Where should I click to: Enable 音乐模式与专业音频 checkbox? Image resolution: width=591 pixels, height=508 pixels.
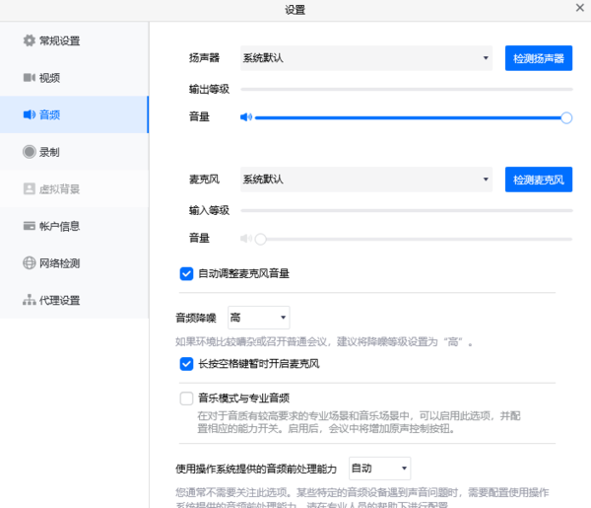point(186,399)
